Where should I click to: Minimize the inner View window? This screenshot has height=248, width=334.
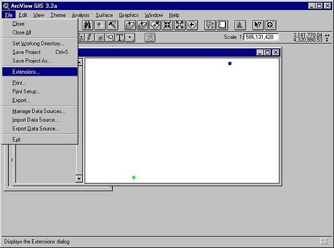[259, 52]
